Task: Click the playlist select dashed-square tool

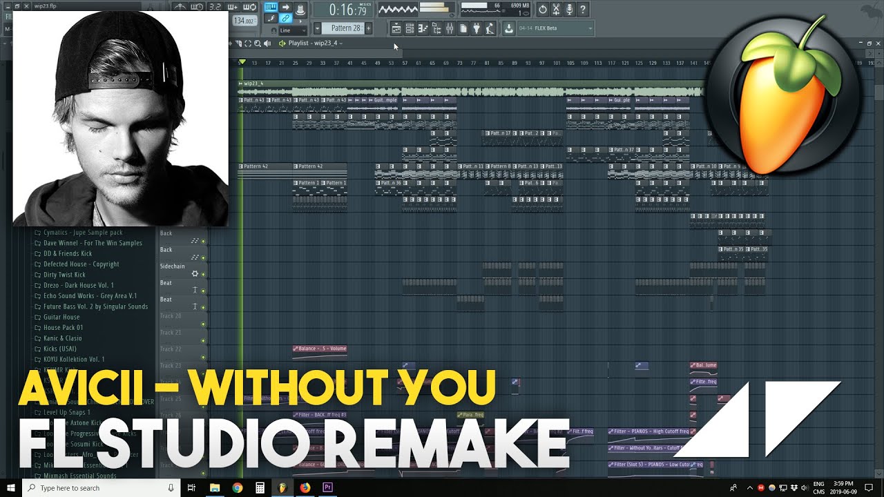Action: click(248, 43)
